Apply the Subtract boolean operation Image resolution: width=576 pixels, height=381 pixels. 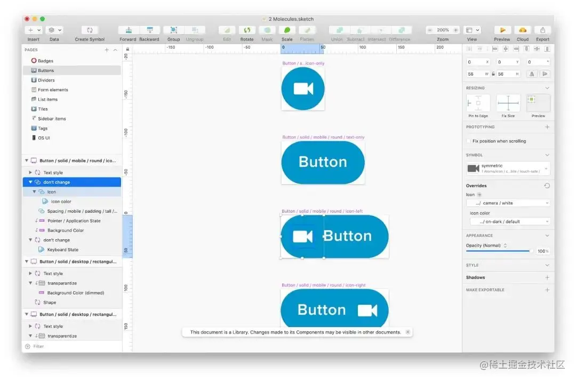[360, 30]
